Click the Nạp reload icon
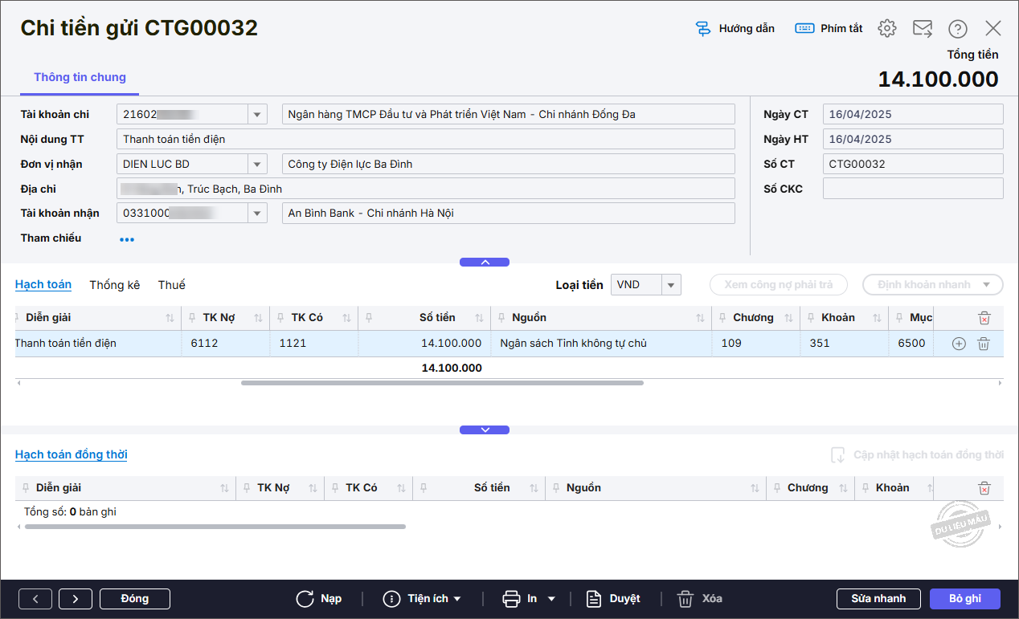1019x619 pixels. coord(305,599)
